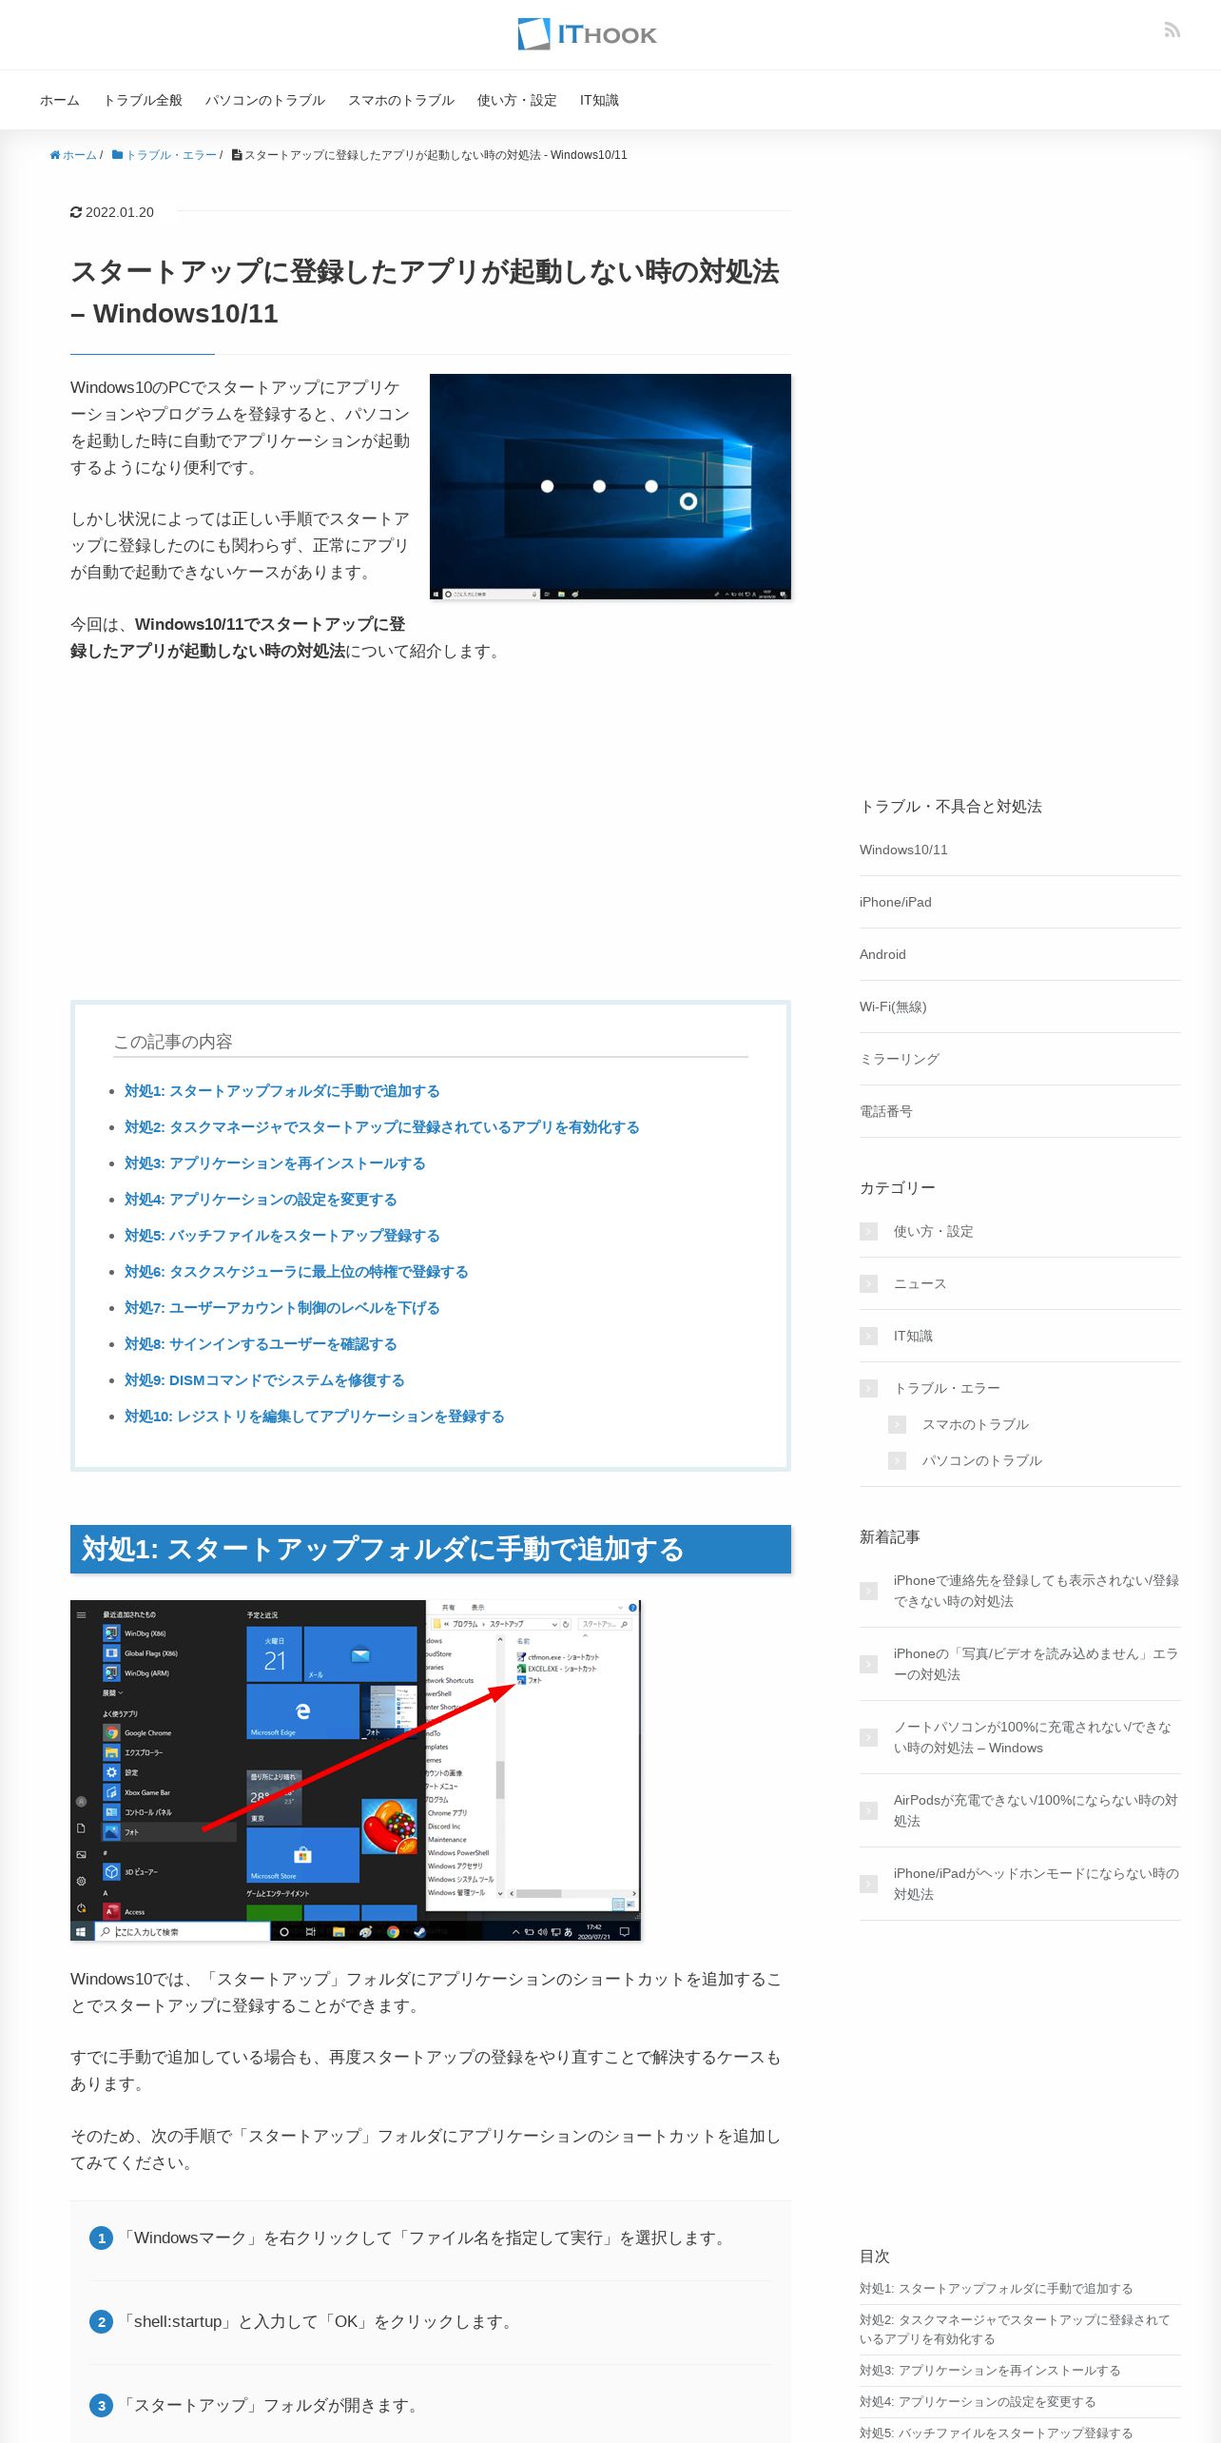The height and width of the screenshot is (2443, 1221).
Task: Jump to 対処6 タスクスケジューラ link in contents
Action: [x=297, y=1272]
